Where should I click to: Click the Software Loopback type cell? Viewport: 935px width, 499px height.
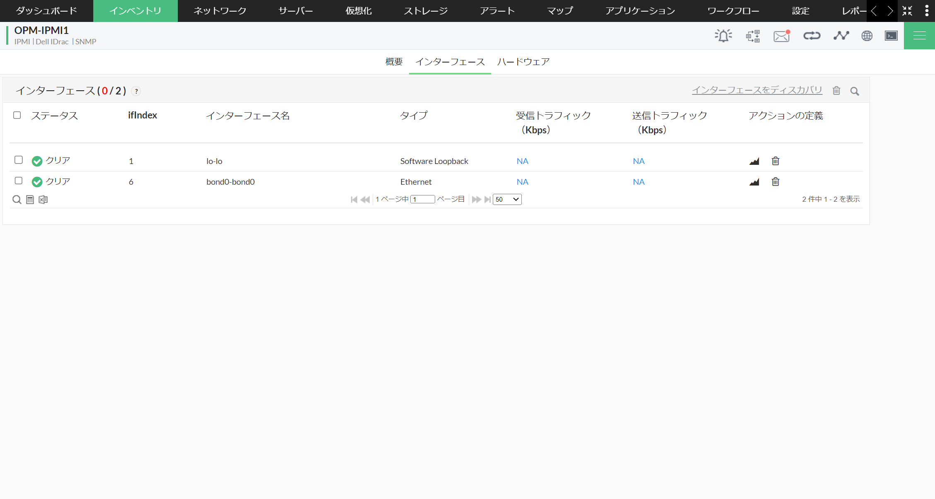click(x=434, y=161)
